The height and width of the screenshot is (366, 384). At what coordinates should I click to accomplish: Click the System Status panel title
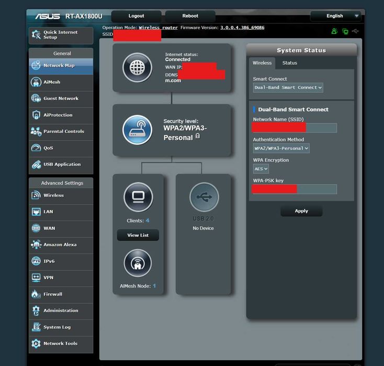(301, 50)
